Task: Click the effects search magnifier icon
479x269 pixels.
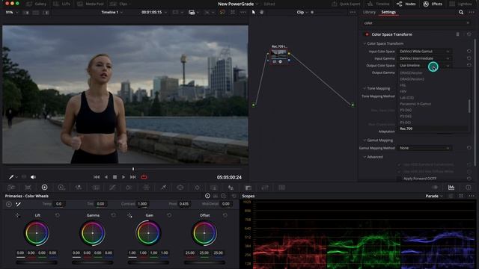Action: 461,12
